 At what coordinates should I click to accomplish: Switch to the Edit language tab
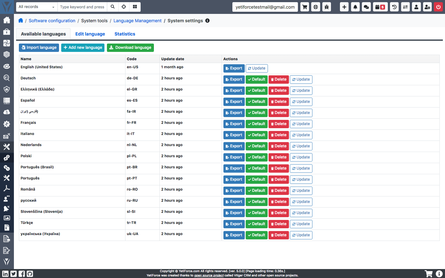pos(90,34)
